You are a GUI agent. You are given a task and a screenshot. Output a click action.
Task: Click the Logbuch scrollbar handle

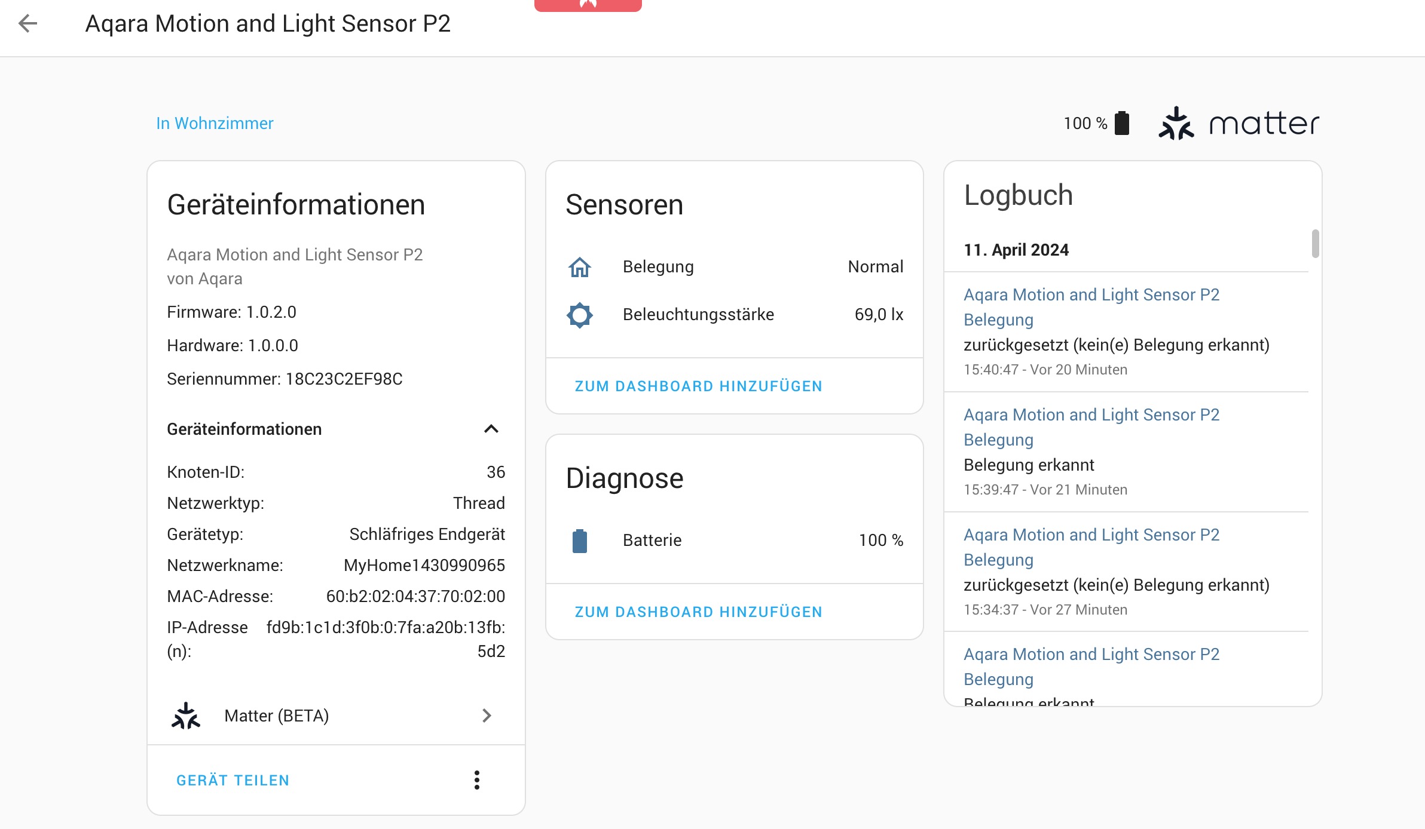(1315, 244)
